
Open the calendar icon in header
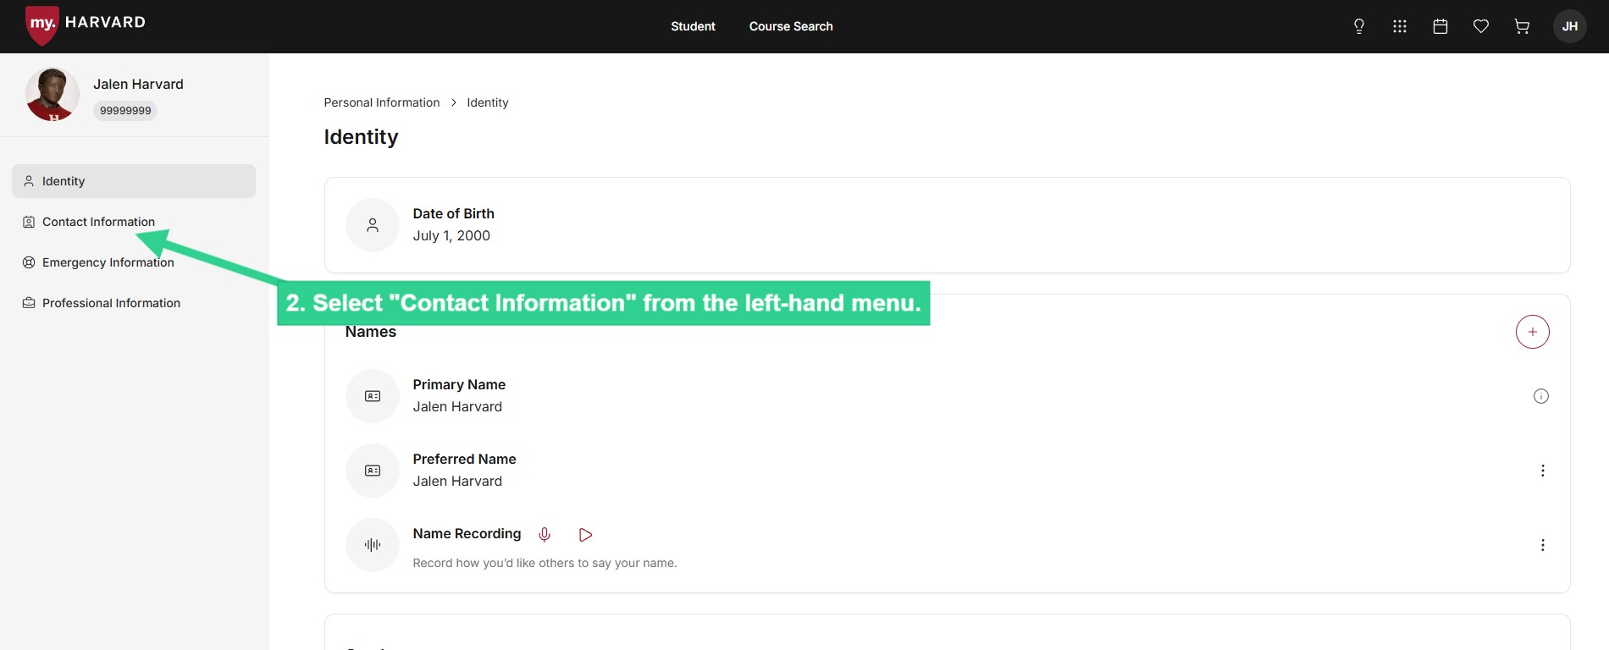1440,26
